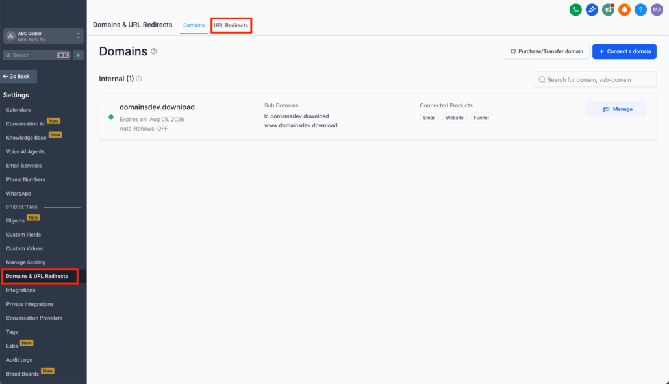Click the info icon next to Internal (1)
This screenshot has height=384, width=669.
coord(139,79)
